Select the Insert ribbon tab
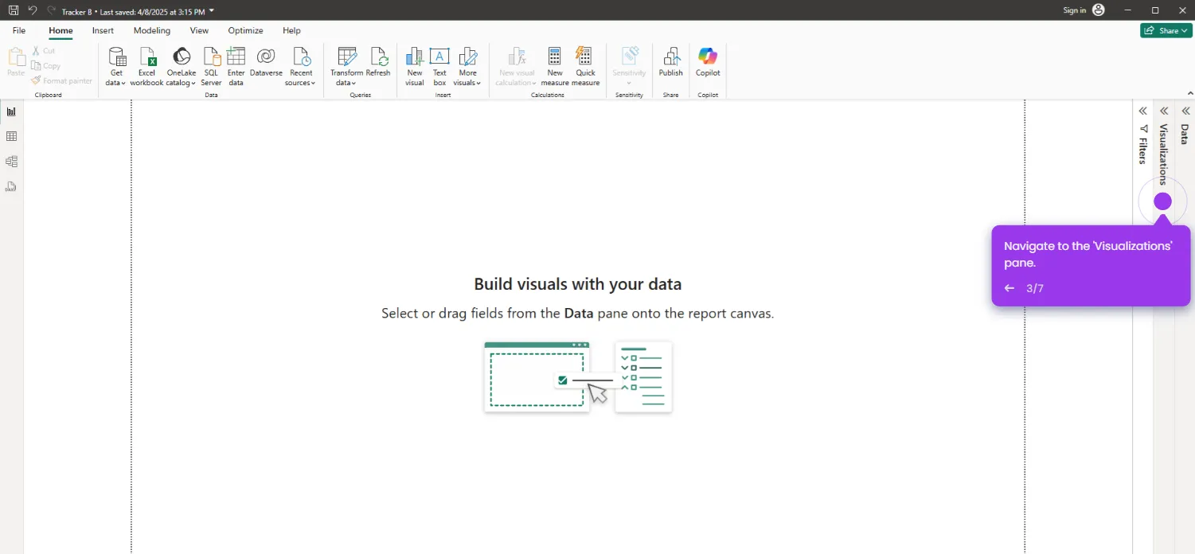Viewport: 1195px width, 554px height. (103, 30)
